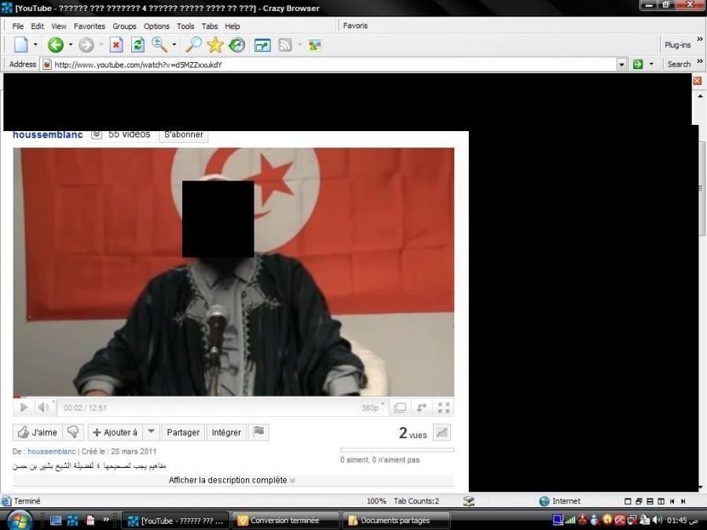707x530 pixels.
Task: Open the 360p video quality dropdown
Action: [370, 408]
